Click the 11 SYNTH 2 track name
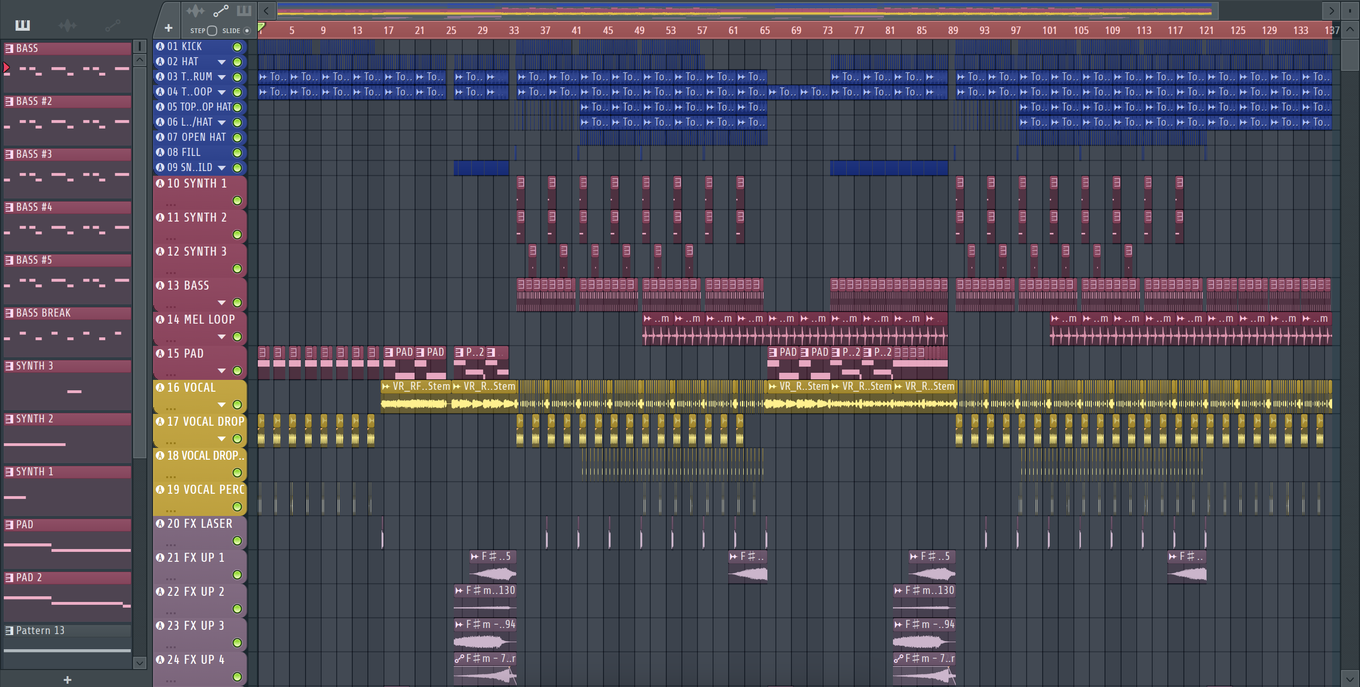1360x687 pixels. [x=197, y=217]
